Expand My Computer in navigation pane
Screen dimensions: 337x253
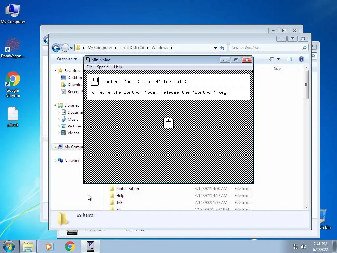tap(55, 147)
